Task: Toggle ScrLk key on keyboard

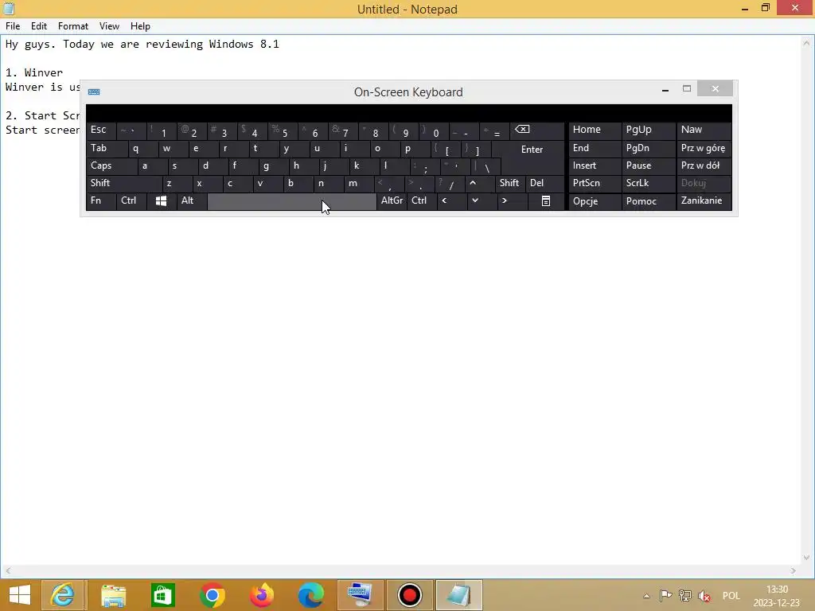Action: 647,183
